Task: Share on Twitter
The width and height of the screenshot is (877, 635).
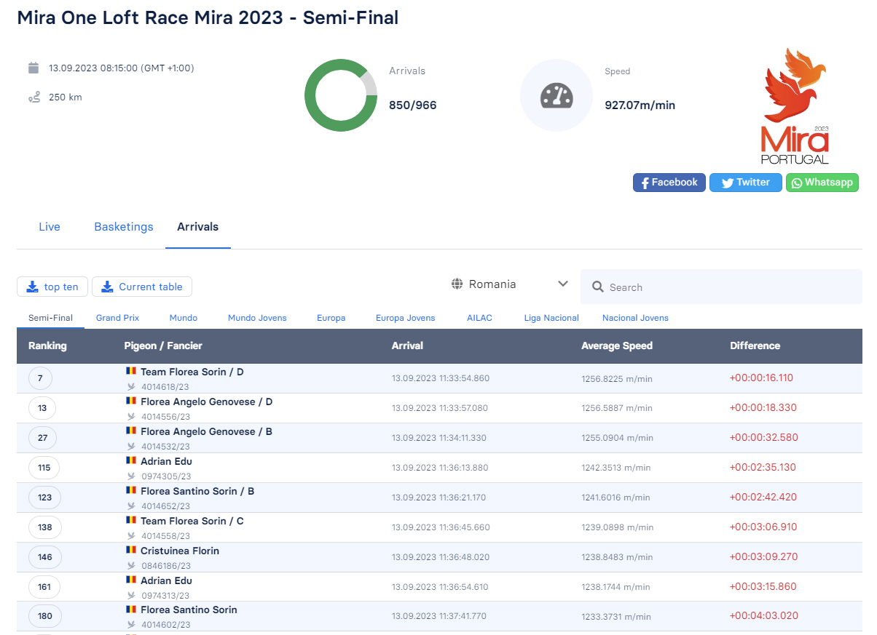Action: [x=746, y=183]
